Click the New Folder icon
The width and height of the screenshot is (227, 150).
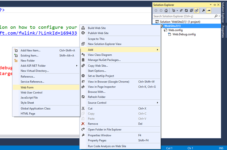[16, 61]
